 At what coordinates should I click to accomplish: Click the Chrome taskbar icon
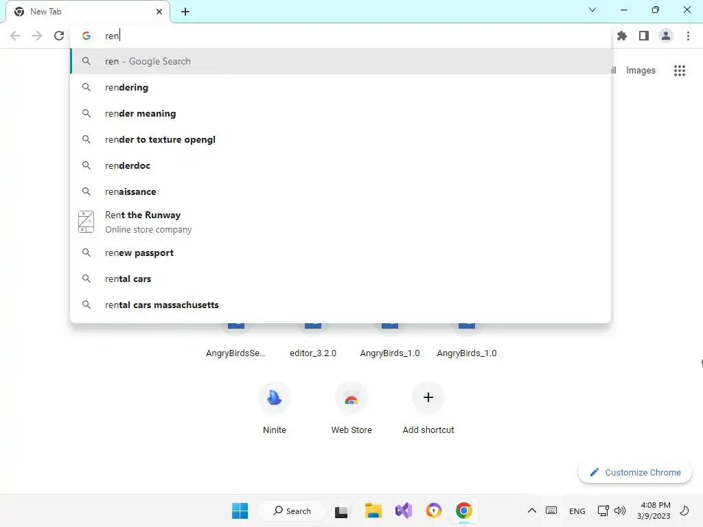(x=464, y=511)
